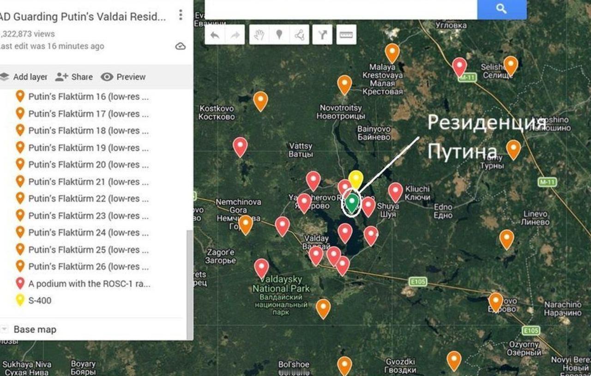Click orange pin beside Selishche label
The image size is (591, 376).
[x=511, y=66]
